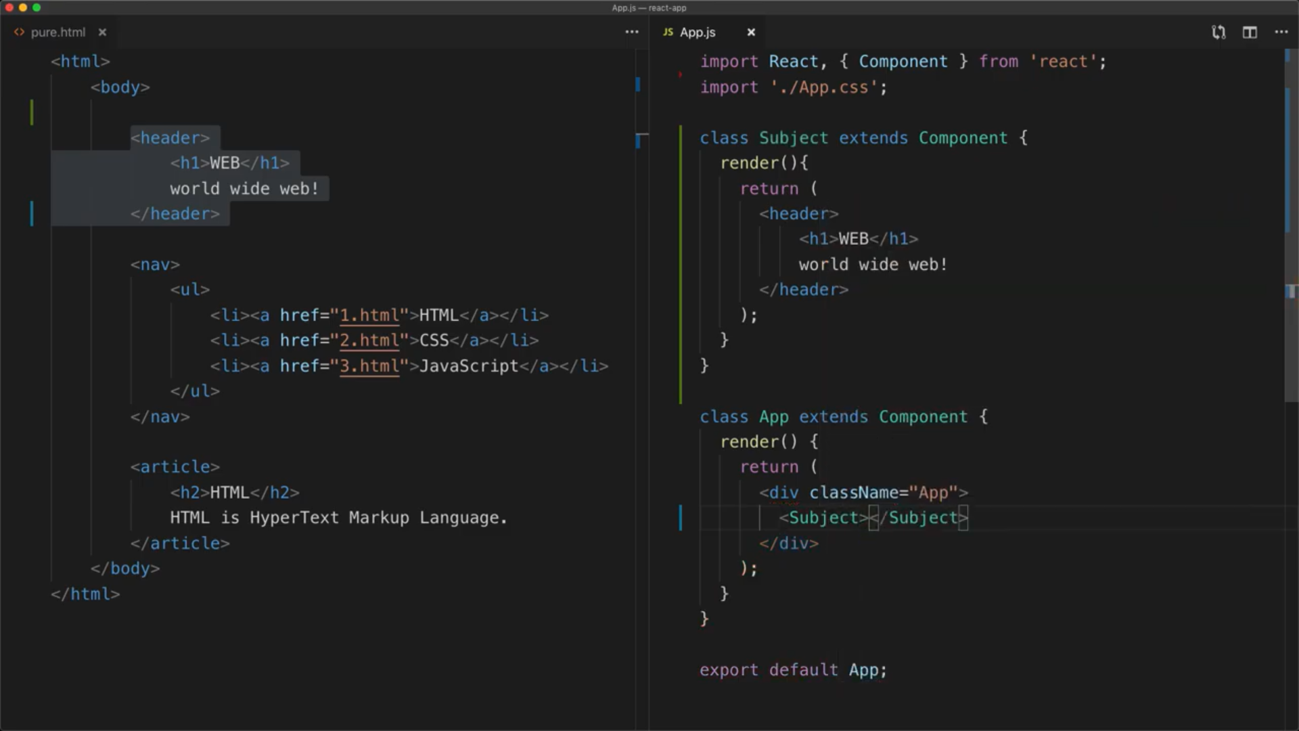Close the App.js tab
1299x731 pixels.
(751, 32)
